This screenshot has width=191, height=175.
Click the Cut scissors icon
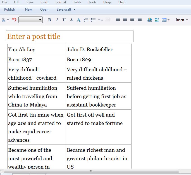4,20
